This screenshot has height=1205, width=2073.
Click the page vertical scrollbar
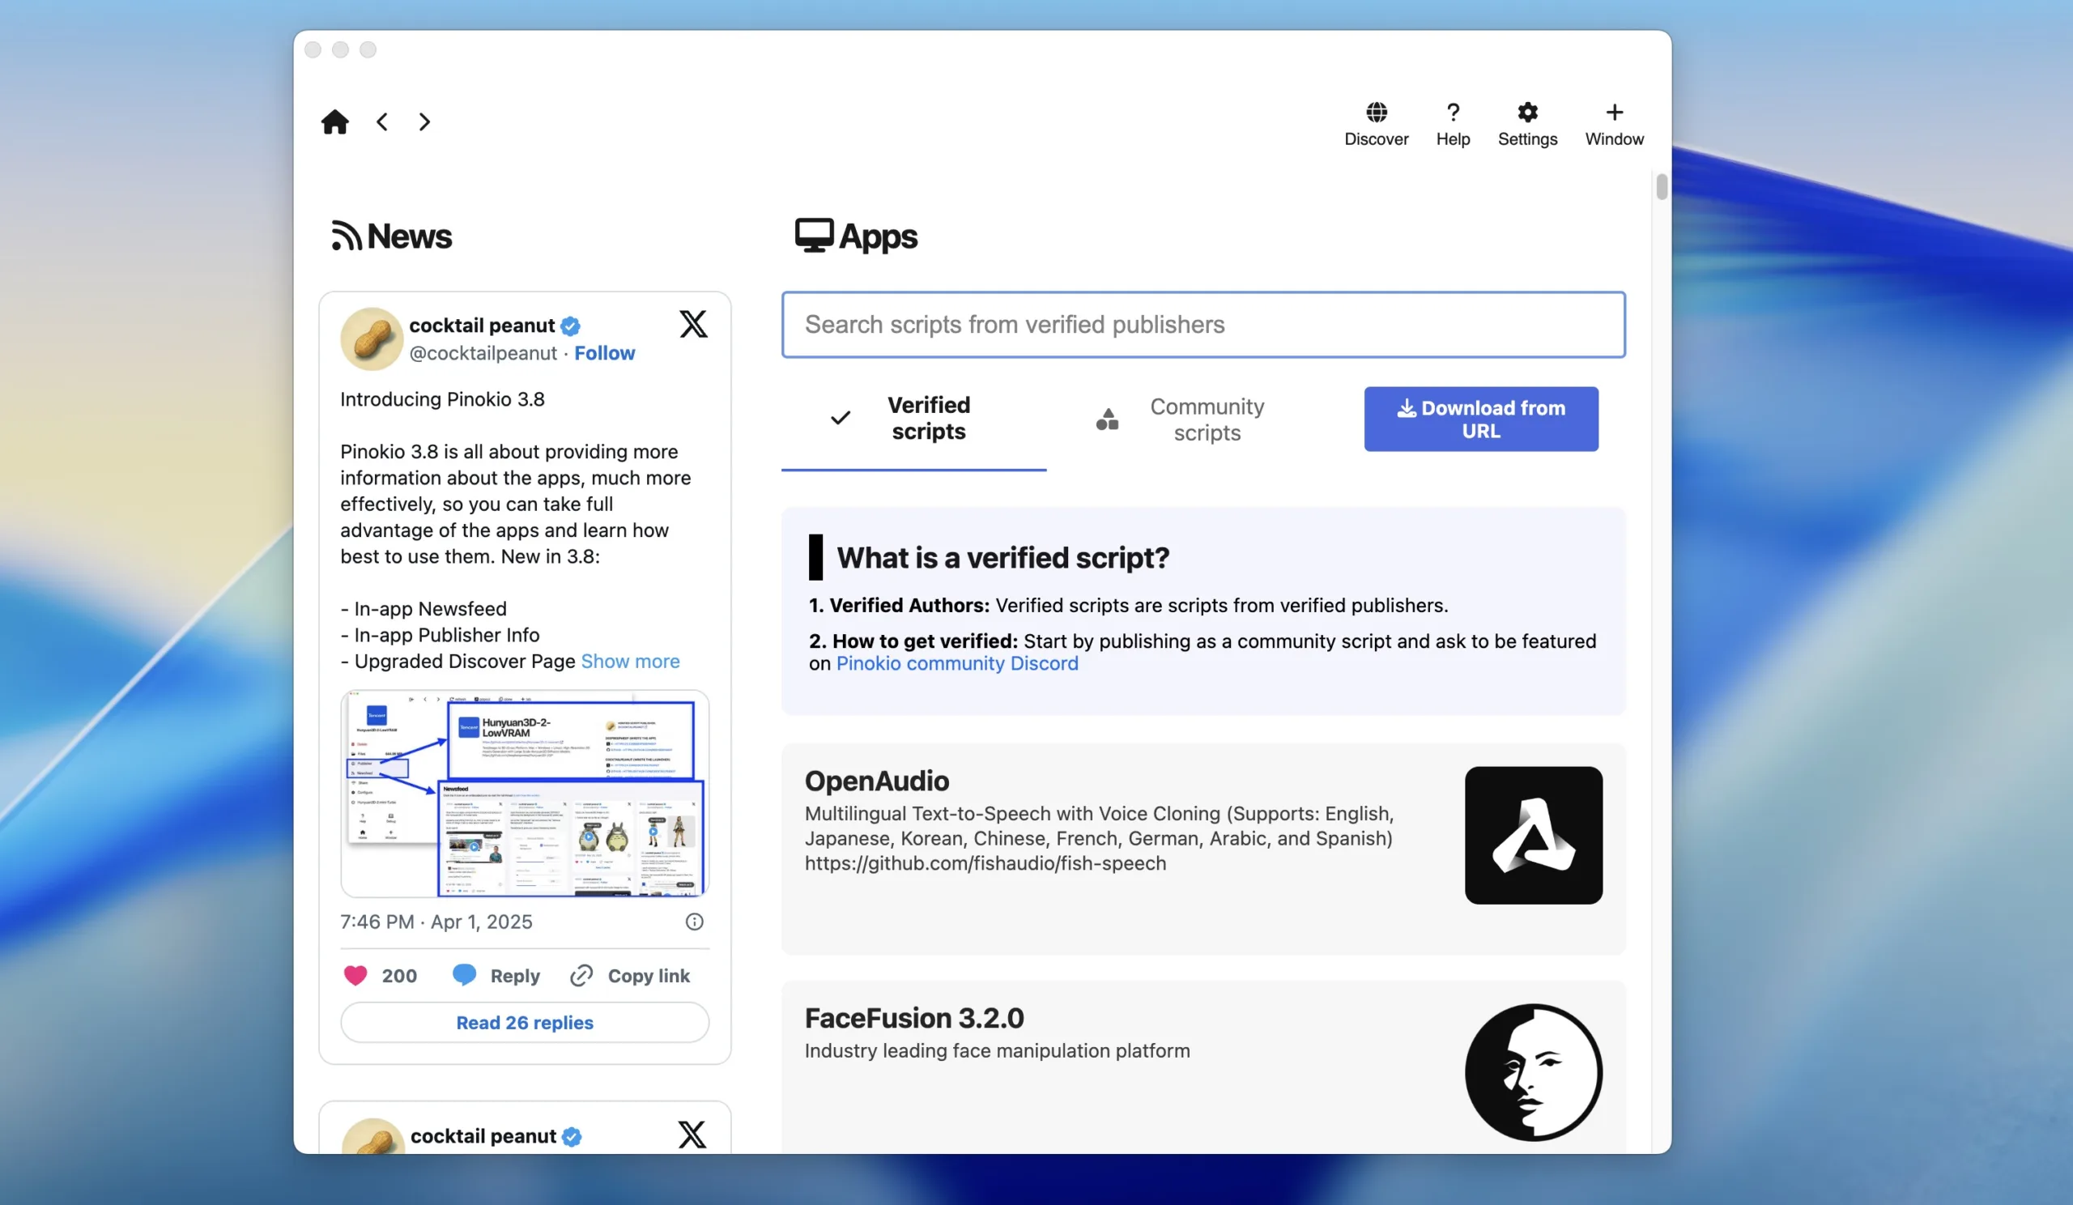tap(1661, 188)
